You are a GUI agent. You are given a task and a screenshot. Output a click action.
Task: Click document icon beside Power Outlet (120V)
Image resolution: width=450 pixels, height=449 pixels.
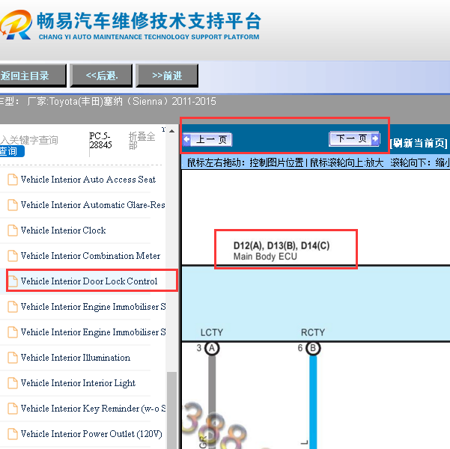(13, 434)
